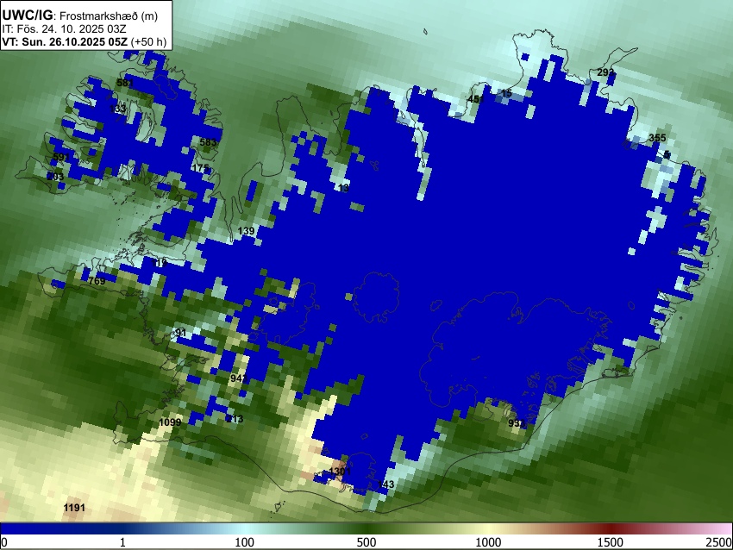733x550 pixels.
Task: Click the 'Frostmarkshæð (m)' map title text
Action: tap(109, 16)
